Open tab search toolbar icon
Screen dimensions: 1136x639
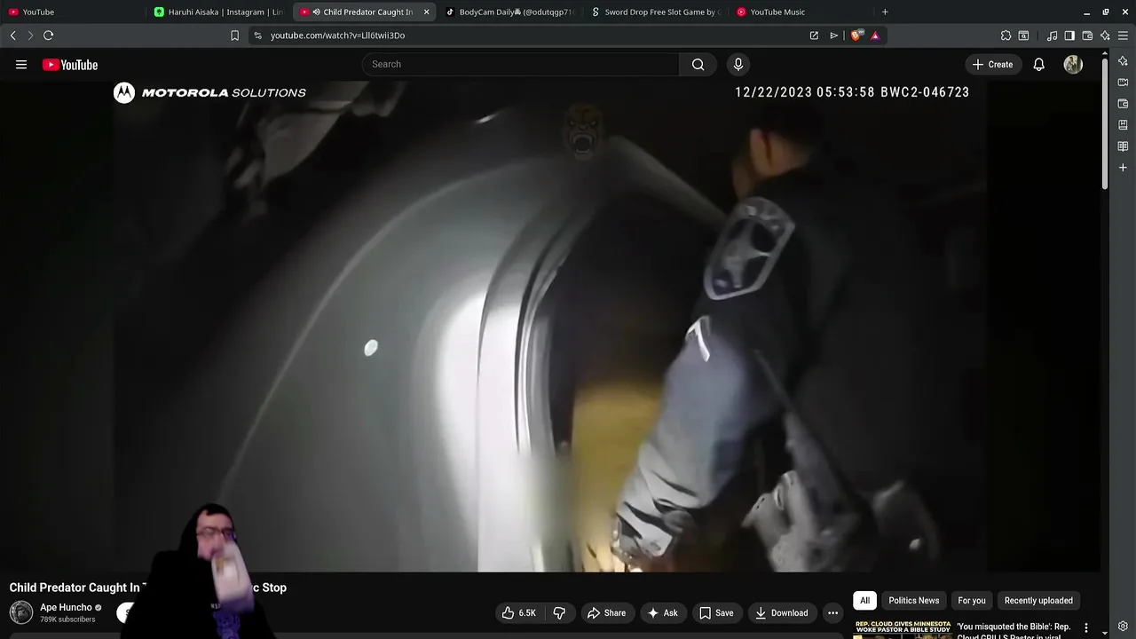coord(1023,35)
